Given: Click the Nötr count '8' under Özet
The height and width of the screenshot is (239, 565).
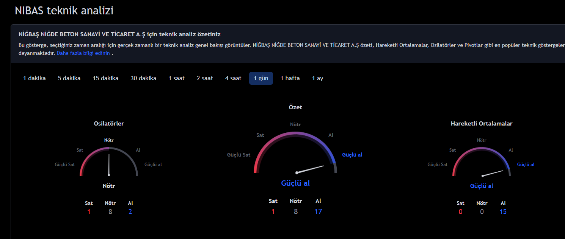Looking at the screenshot, I should click(x=296, y=212).
